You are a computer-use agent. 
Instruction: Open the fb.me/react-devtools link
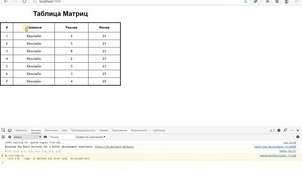[x=114, y=147]
